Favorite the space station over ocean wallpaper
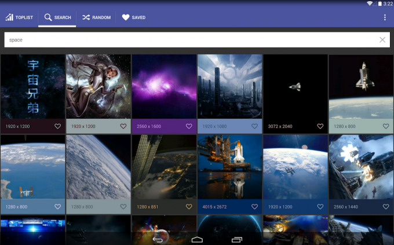This screenshot has height=245, width=394. (57, 207)
